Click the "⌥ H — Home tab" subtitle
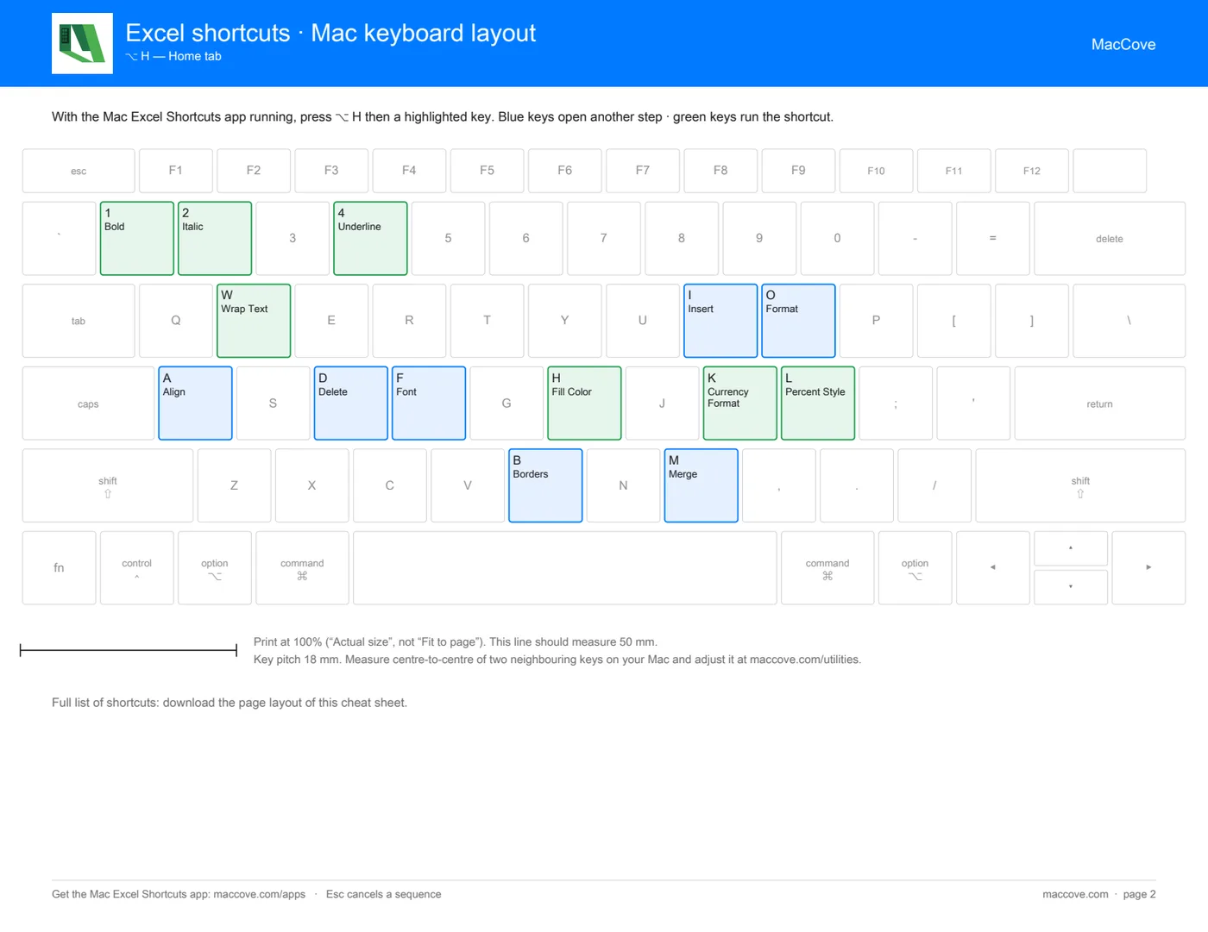Viewport: 1208px width, 932px height. pos(173,56)
